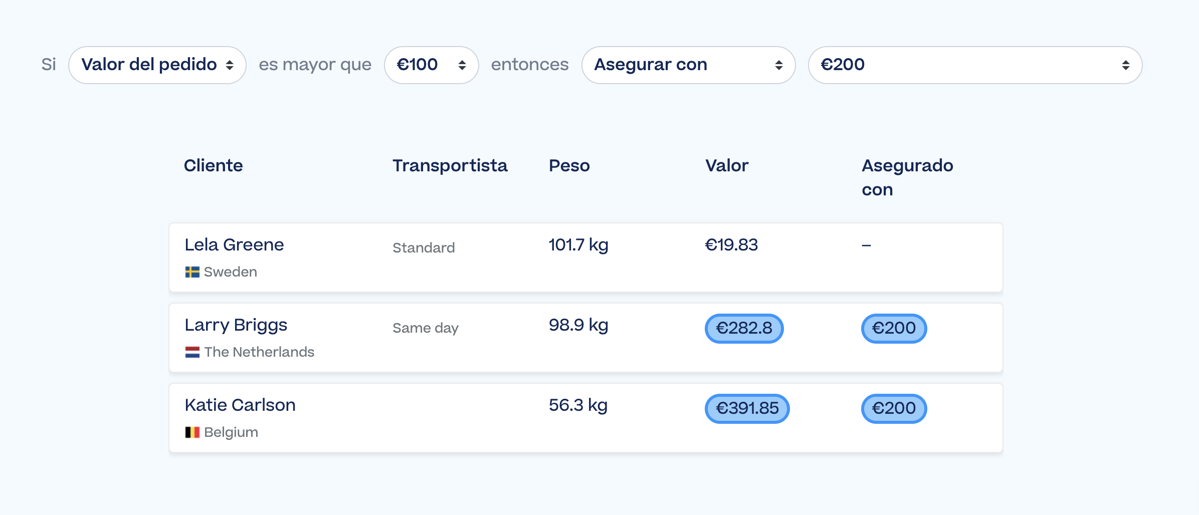Click the €391.85 value badge

pyautogui.click(x=747, y=409)
